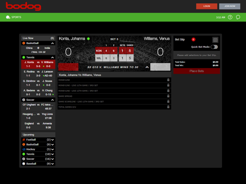Select the E. Rodina vs J. Larsson match
This screenshot has width=246, height=184.
pos(38,74)
